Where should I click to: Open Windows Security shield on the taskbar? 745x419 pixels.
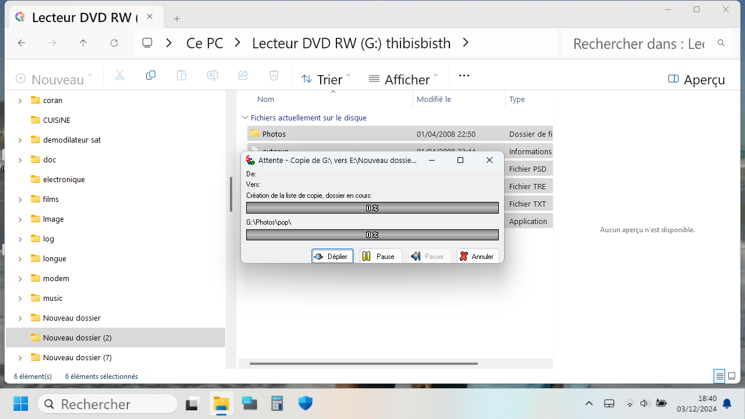click(305, 403)
